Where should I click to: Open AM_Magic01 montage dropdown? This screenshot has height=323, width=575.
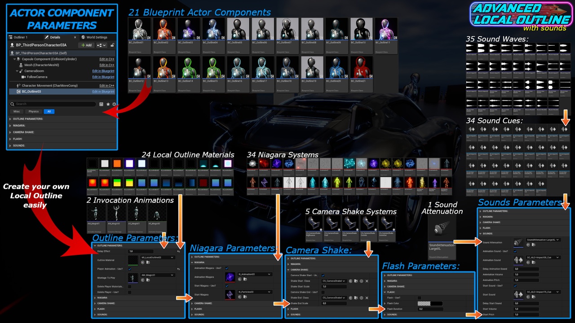[158, 275]
